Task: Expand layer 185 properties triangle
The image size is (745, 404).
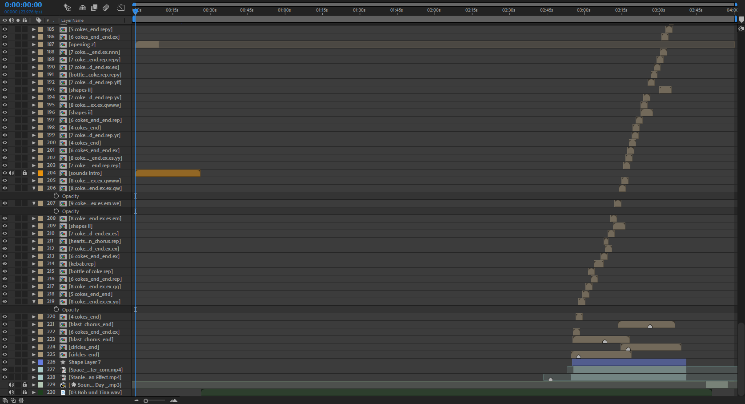Action: 34,29
